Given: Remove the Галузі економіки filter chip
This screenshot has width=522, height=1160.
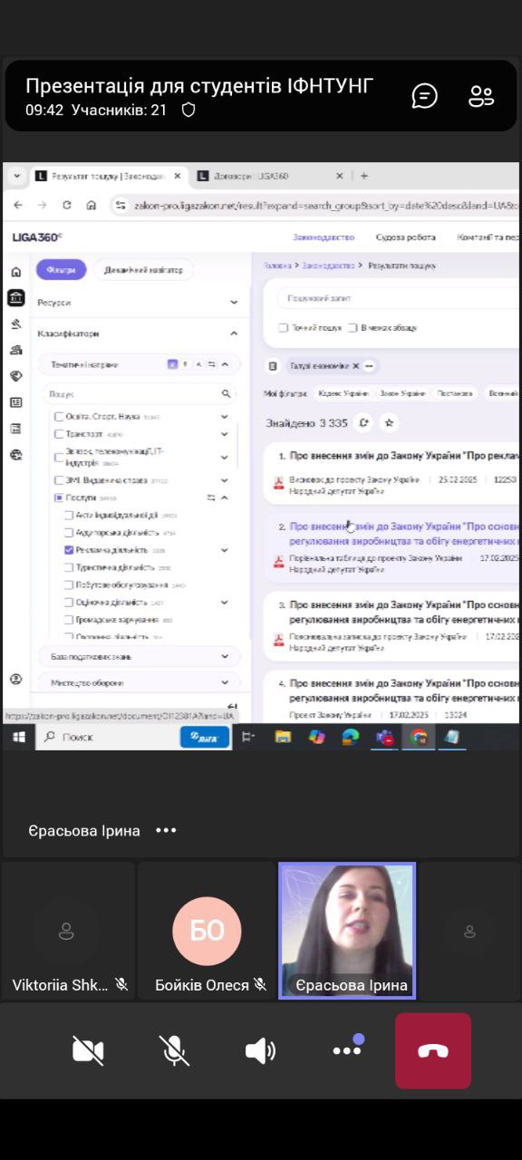Looking at the screenshot, I should point(356,366).
